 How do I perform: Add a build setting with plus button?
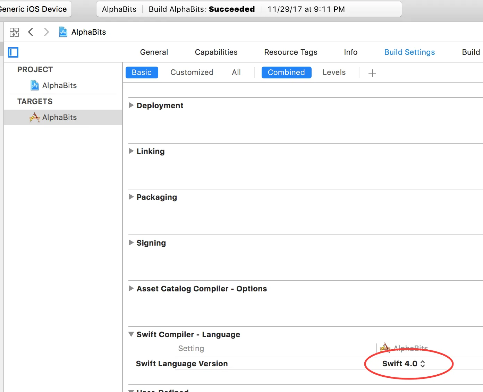pos(372,73)
